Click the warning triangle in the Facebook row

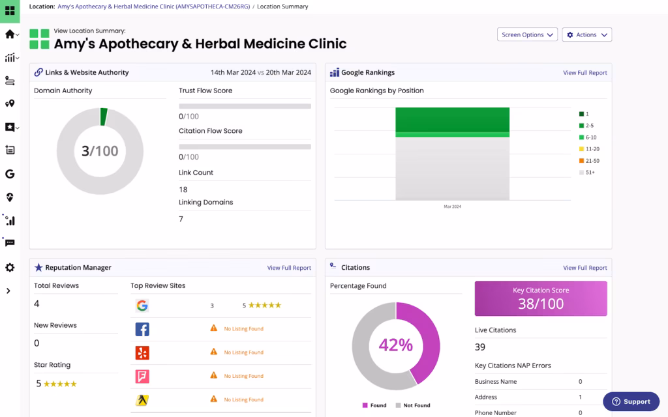(x=214, y=328)
